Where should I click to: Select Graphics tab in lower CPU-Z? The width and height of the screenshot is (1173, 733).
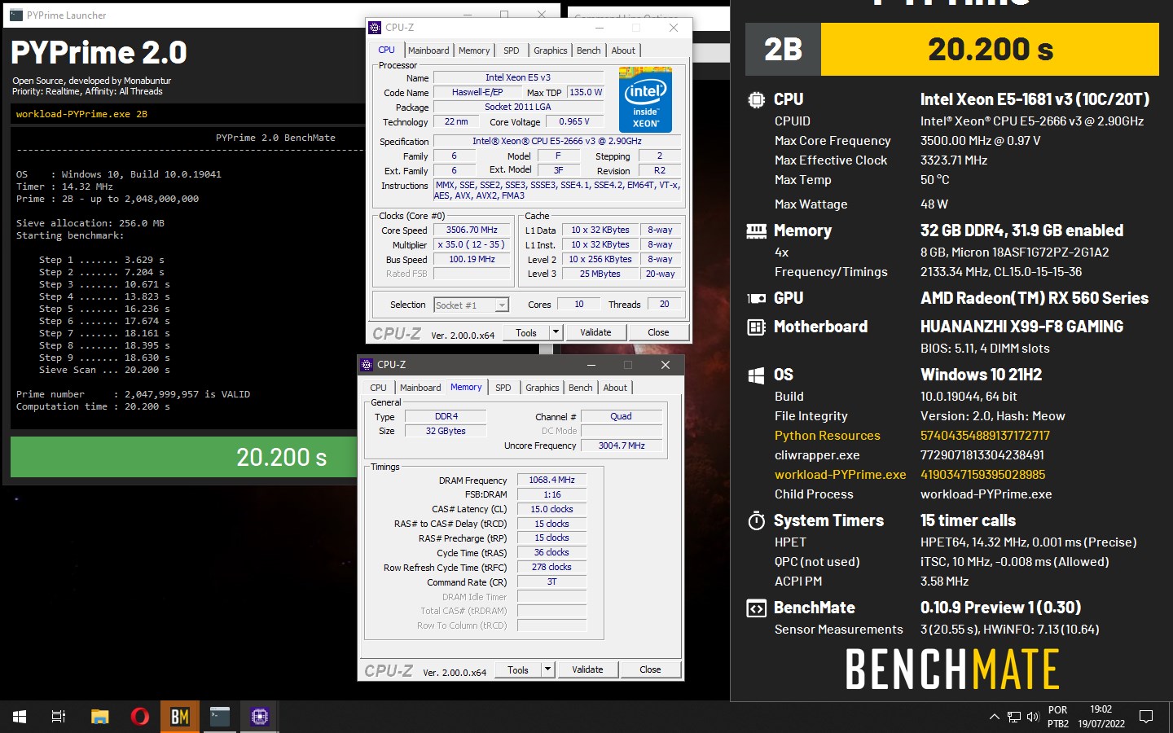pyautogui.click(x=543, y=388)
